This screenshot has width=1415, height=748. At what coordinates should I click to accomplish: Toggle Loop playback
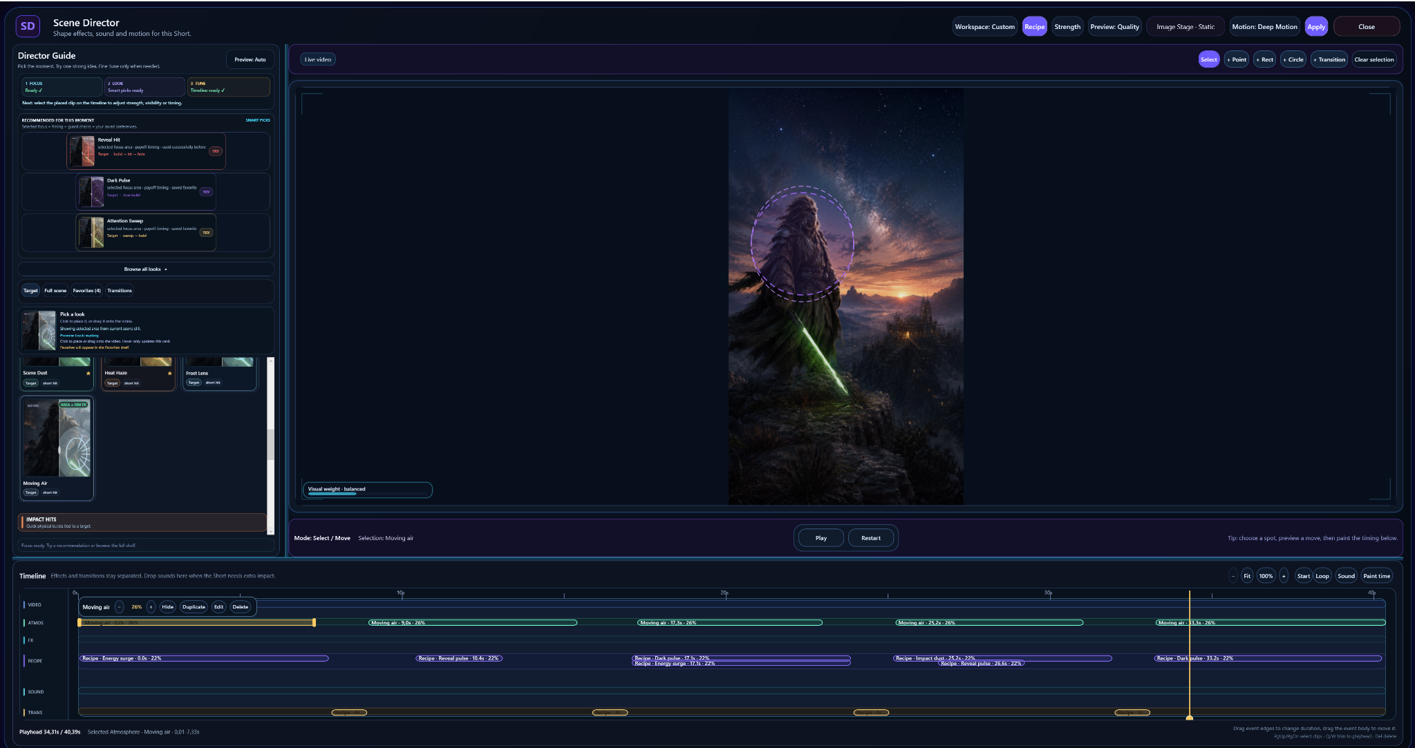click(1322, 576)
